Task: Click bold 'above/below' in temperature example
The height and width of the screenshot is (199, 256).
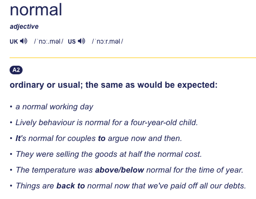Action: (x=120, y=170)
